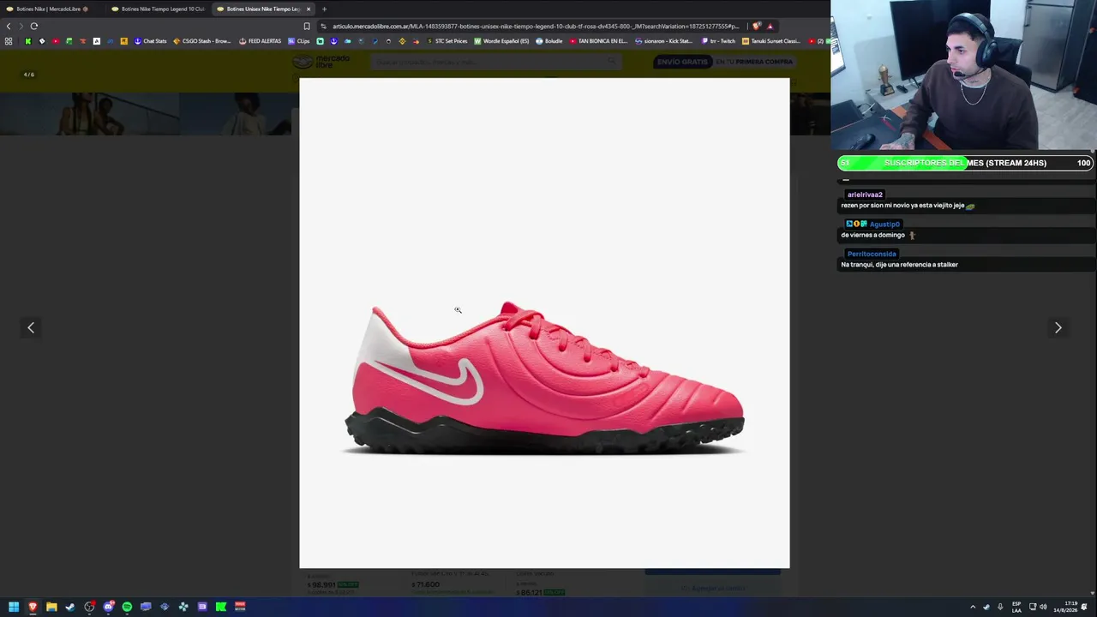The image size is (1097, 617).
Task: Click the browser back arrow
Action: tap(9, 26)
